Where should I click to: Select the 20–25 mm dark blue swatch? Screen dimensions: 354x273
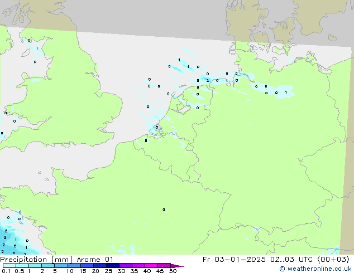click(99, 266)
